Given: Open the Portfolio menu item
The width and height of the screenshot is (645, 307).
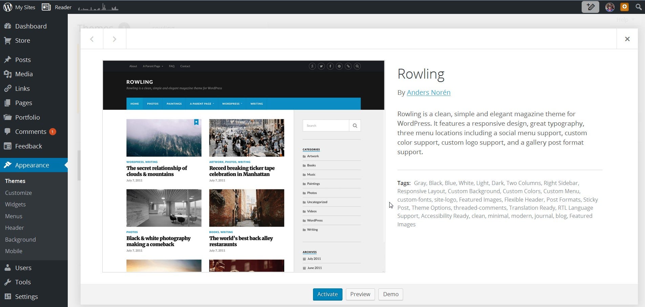Looking at the screenshot, I should point(27,117).
